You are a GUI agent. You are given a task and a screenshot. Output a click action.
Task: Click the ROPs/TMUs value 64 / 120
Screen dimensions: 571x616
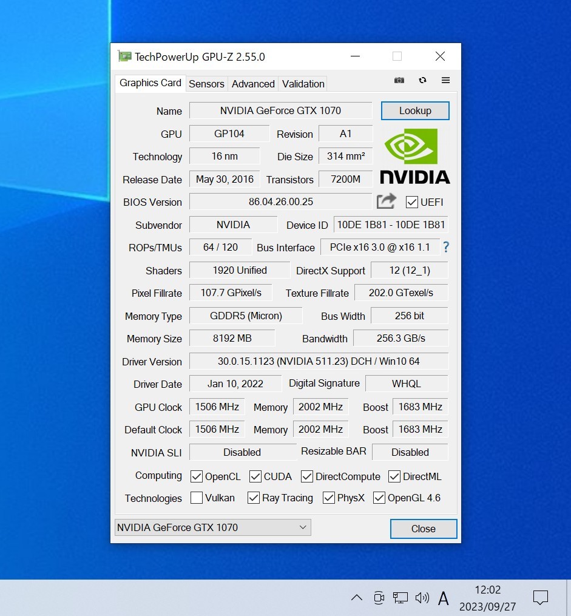(220, 247)
